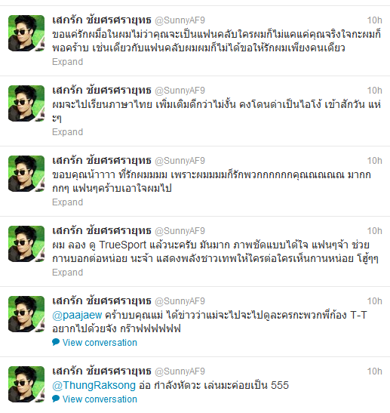The width and height of the screenshot is (390, 413).
Task: View conversation under the @paajaew reply
Action: [100, 343]
